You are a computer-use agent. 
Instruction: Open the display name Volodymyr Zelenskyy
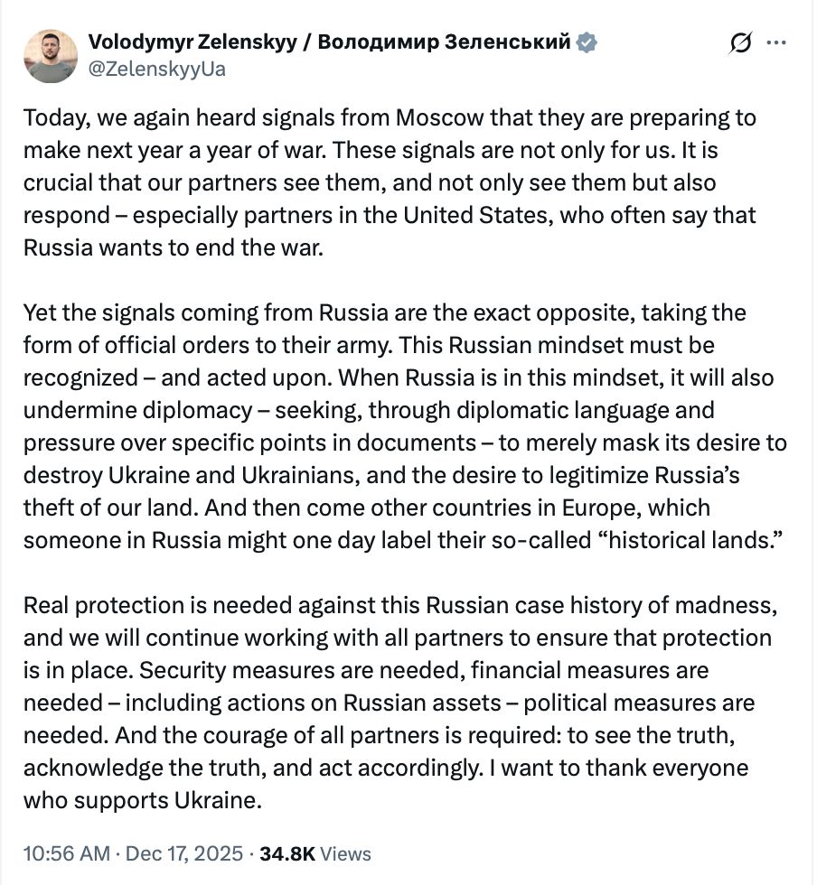[192, 42]
